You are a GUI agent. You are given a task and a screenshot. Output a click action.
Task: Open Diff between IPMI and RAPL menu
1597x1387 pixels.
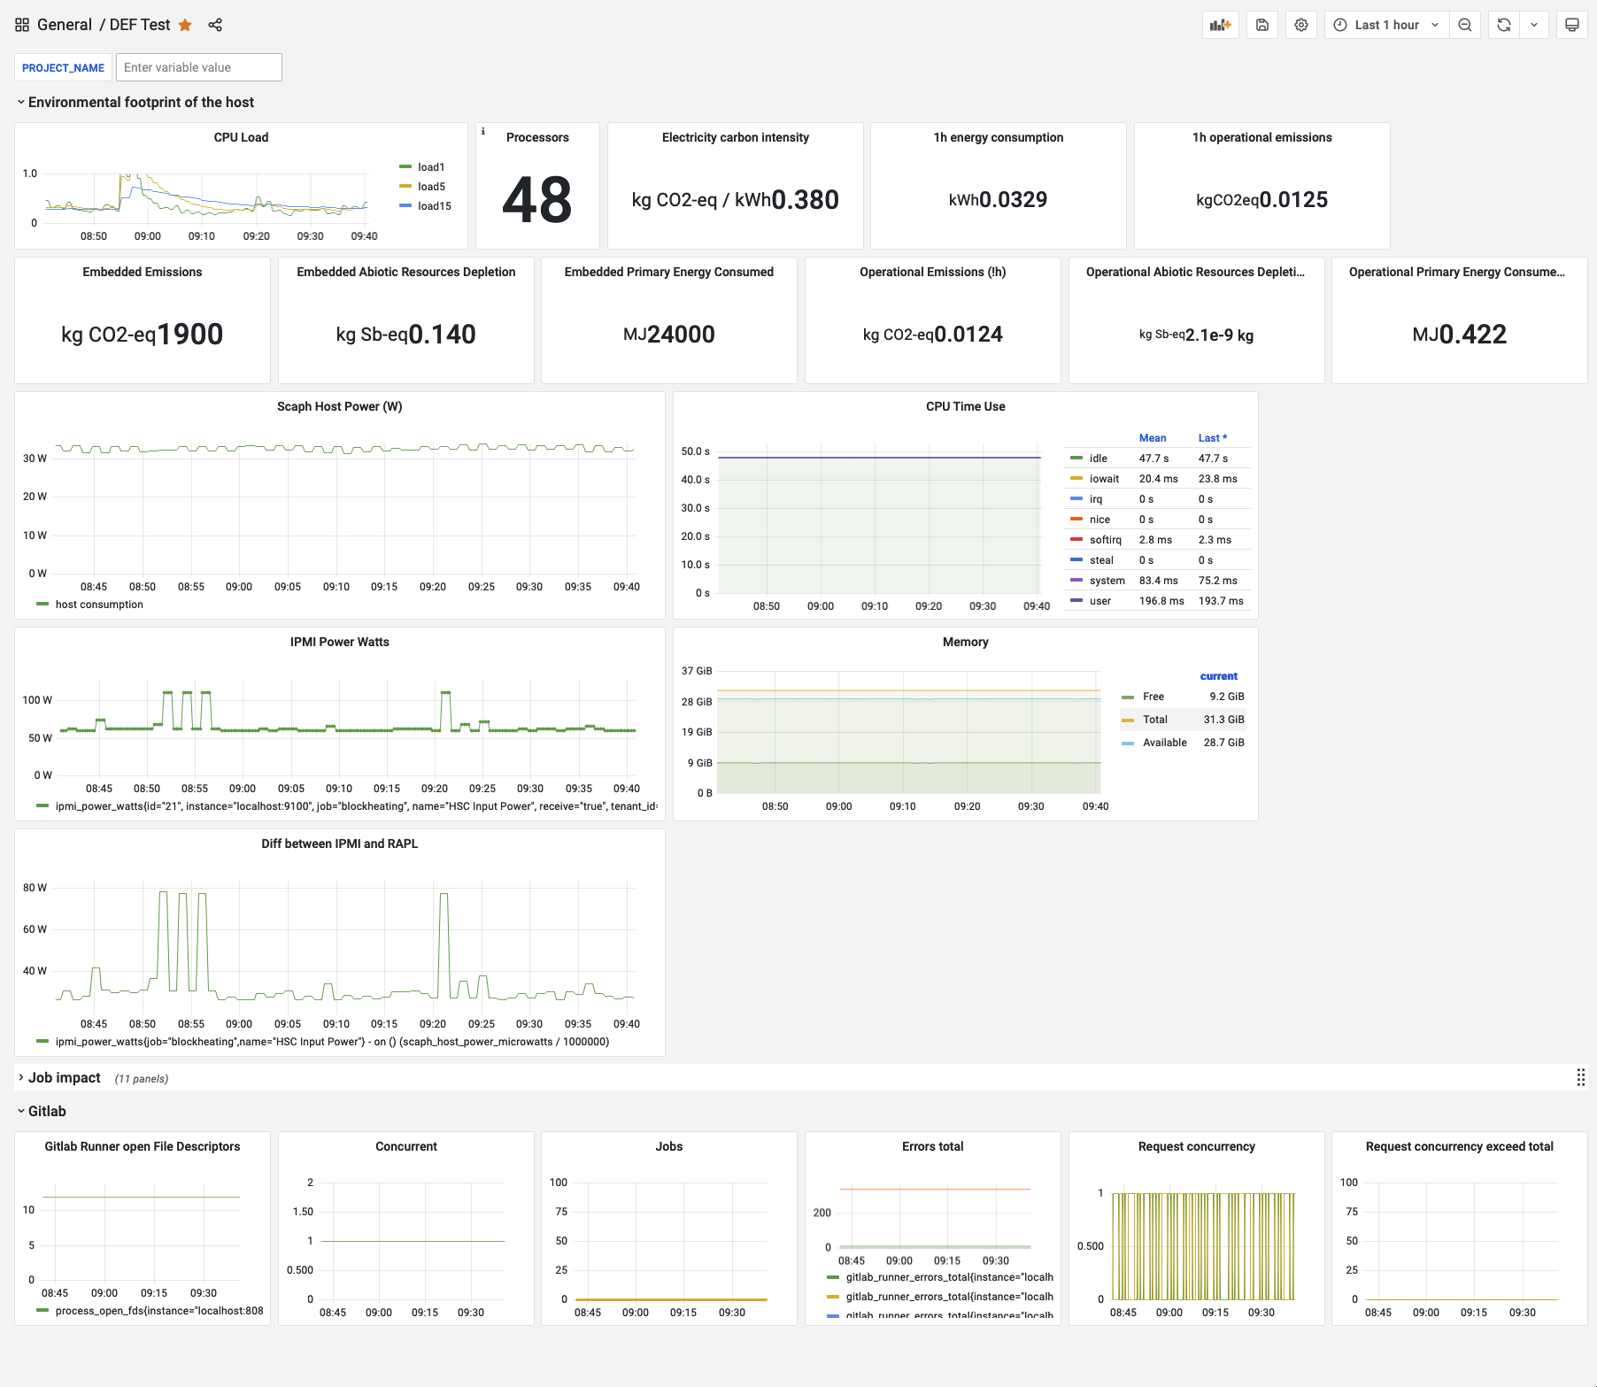coord(340,844)
